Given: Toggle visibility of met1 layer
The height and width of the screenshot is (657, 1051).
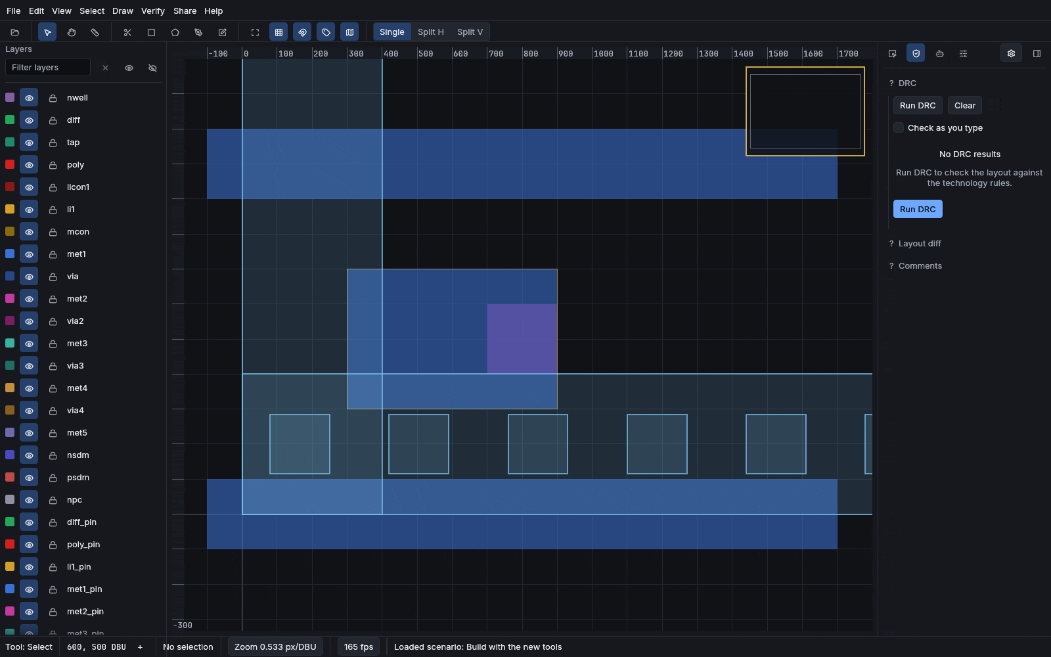Looking at the screenshot, I should tap(29, 254).
